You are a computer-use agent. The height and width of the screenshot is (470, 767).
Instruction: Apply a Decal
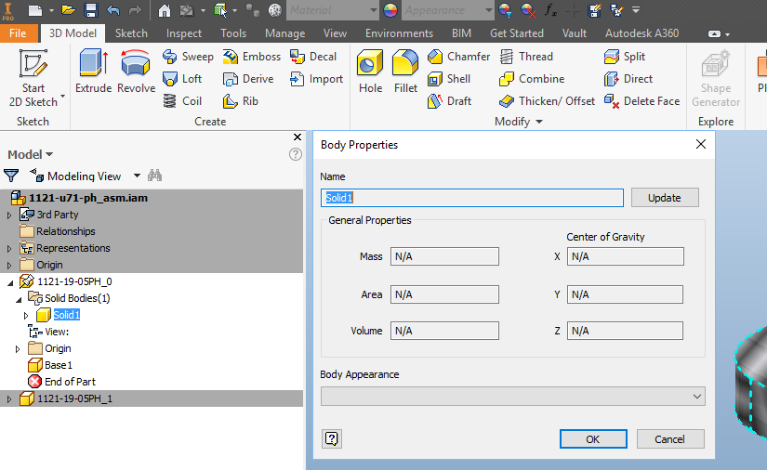point(313,57)
